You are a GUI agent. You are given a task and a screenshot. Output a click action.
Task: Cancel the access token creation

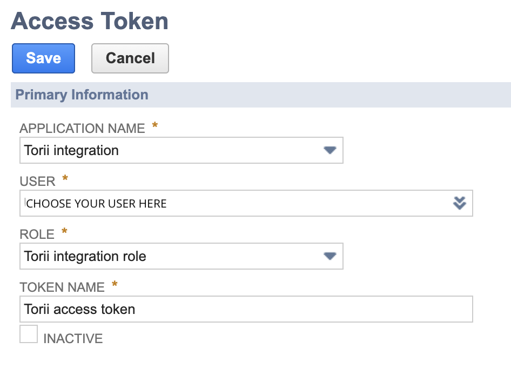coord(130,58)
